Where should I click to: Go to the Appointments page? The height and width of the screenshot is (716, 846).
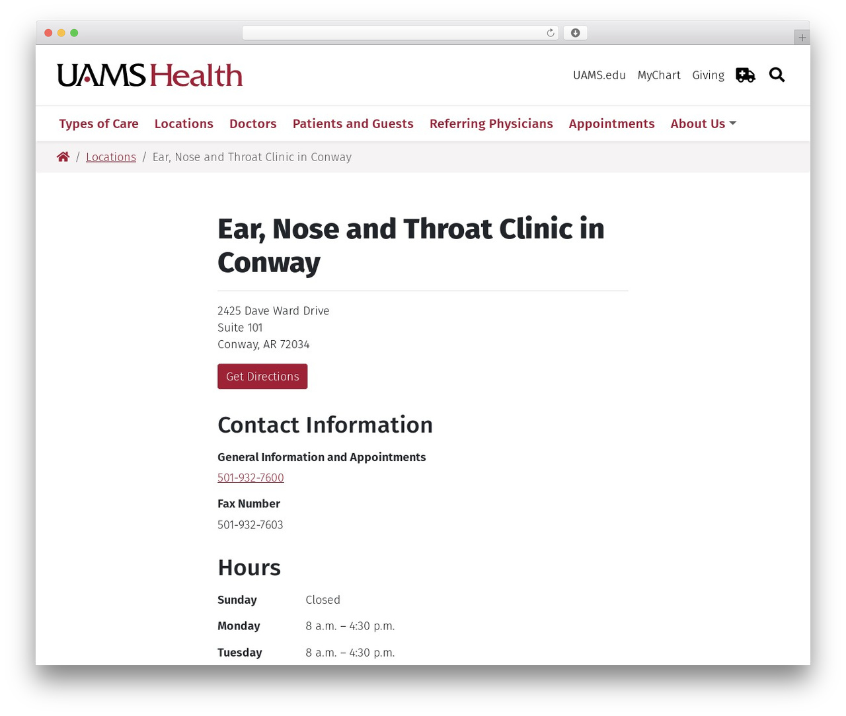(611, 124)
